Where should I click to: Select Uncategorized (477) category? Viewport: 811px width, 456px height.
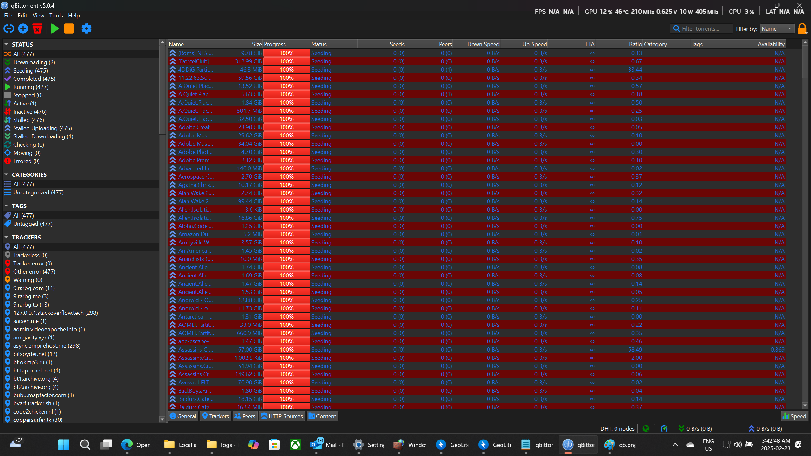[x=81, y=193]
